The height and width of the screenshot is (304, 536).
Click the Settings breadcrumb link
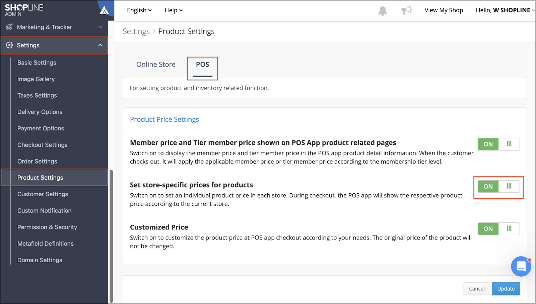pyautogui.click(x=136, y=31)
